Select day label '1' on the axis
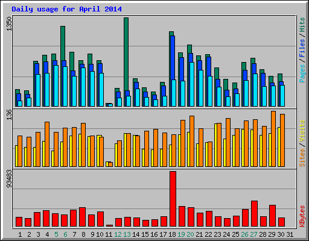Image resolution: width=309 pixels, height=241 pixels. (x=20, y=234)
